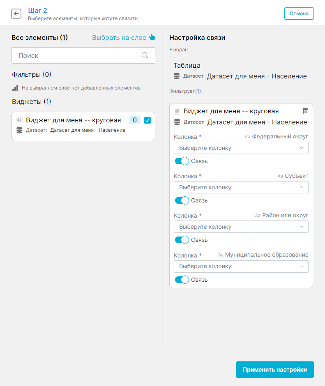Delete the linked widget with trash icon

pyautogui.click(x=305, y=111)
